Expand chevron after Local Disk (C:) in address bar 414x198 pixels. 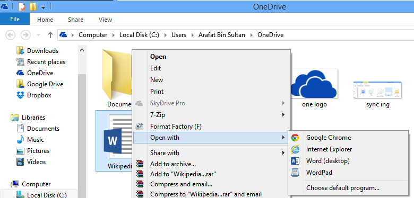166,35
